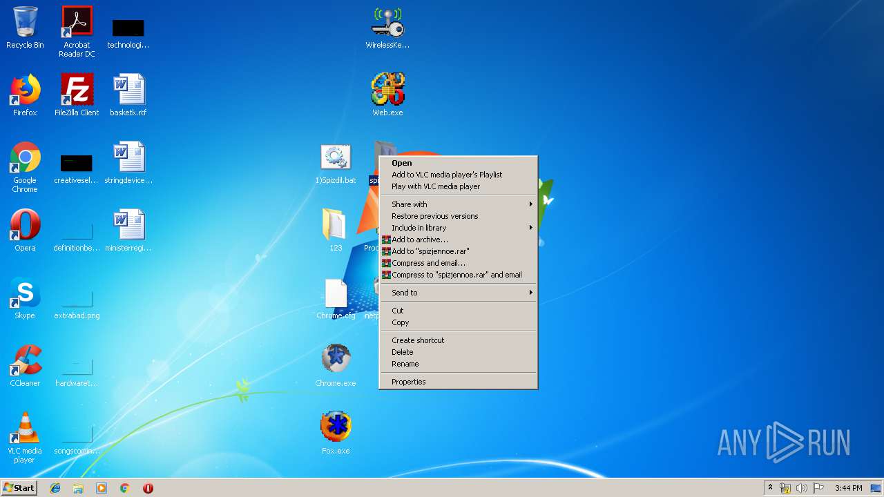The height and width of the screenshot is (497, 884).
Task: Select the Chrome.exe desktop icon
Action: tap(336, 366)
